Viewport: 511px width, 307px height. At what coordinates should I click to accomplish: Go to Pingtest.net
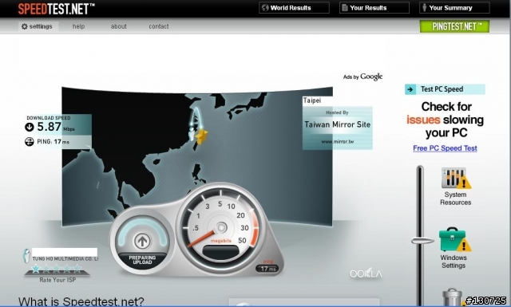454,26
